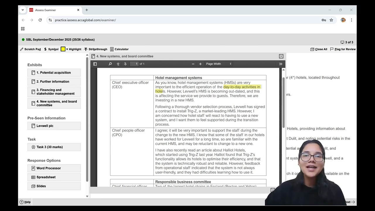
Task: Click the yellow highlight color swatch
Action: [x=63, y=49]
